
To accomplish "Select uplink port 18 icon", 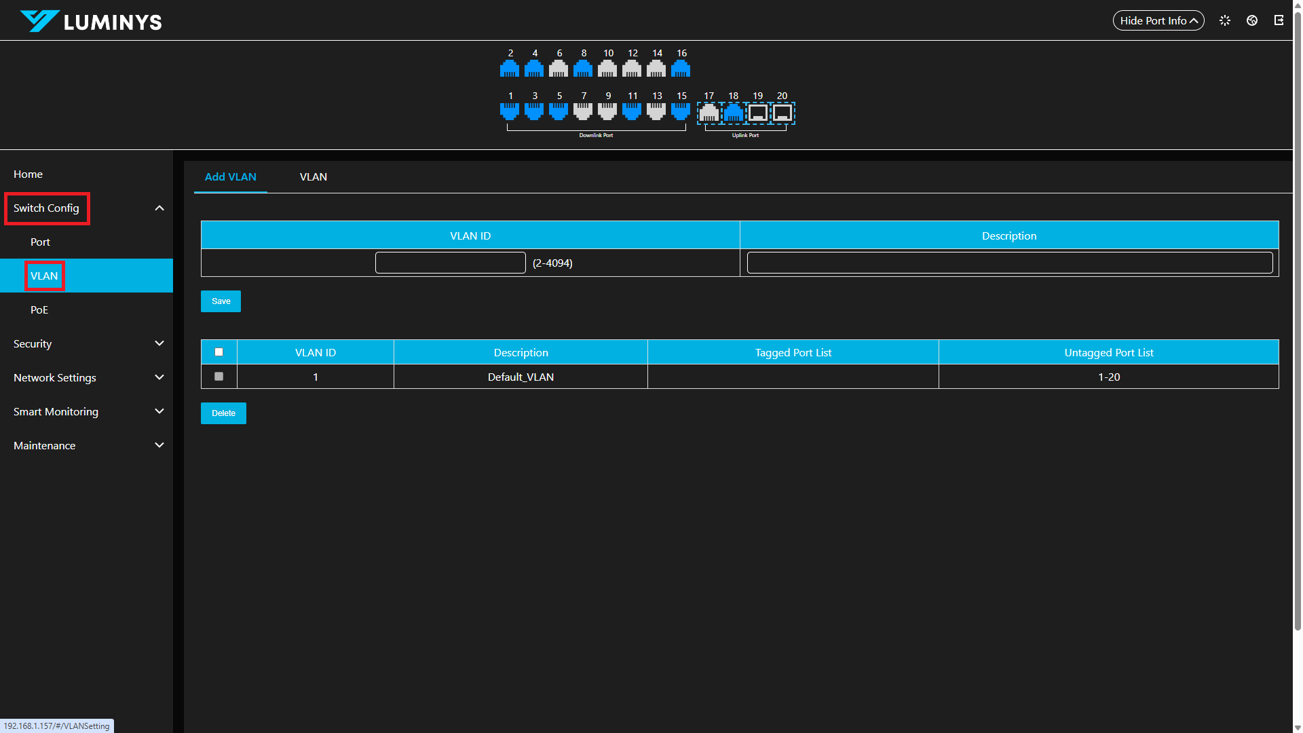I will [733, 113].
